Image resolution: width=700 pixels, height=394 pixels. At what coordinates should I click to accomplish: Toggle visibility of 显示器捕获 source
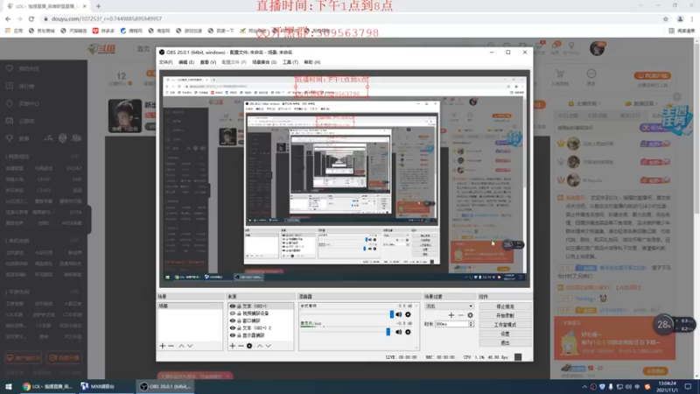[233, 335]
